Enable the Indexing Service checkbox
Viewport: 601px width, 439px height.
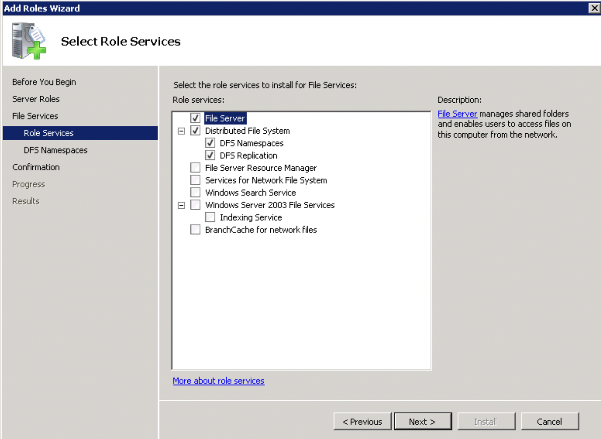210,217
